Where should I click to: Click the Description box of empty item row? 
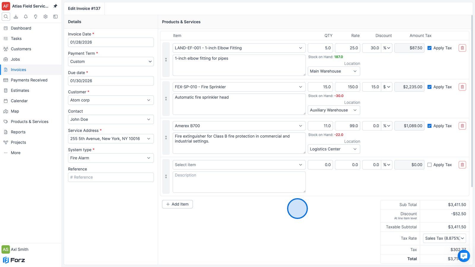point(239,182)
